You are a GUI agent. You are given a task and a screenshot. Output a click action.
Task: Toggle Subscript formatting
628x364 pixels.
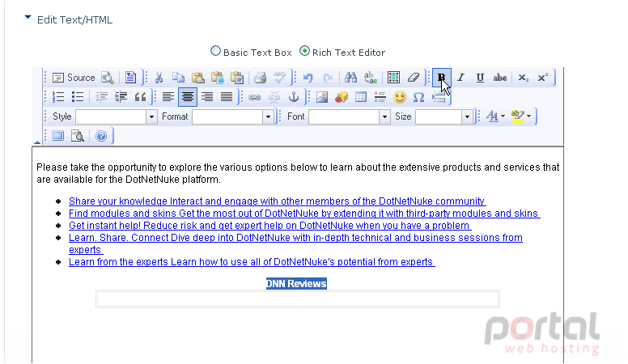523,78
